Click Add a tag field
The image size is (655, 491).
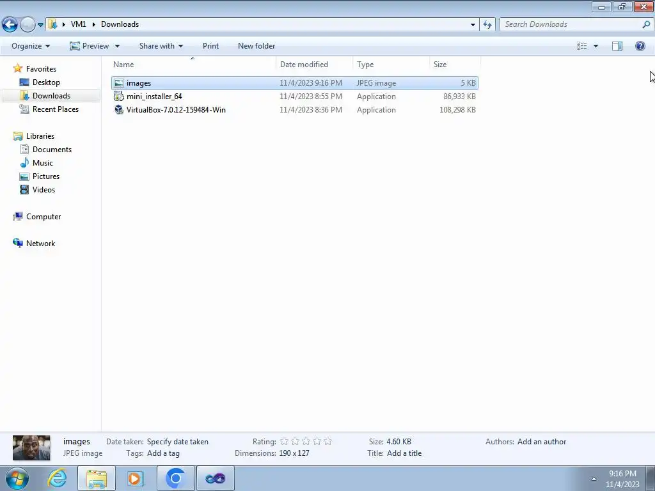[x=163, y=453]
